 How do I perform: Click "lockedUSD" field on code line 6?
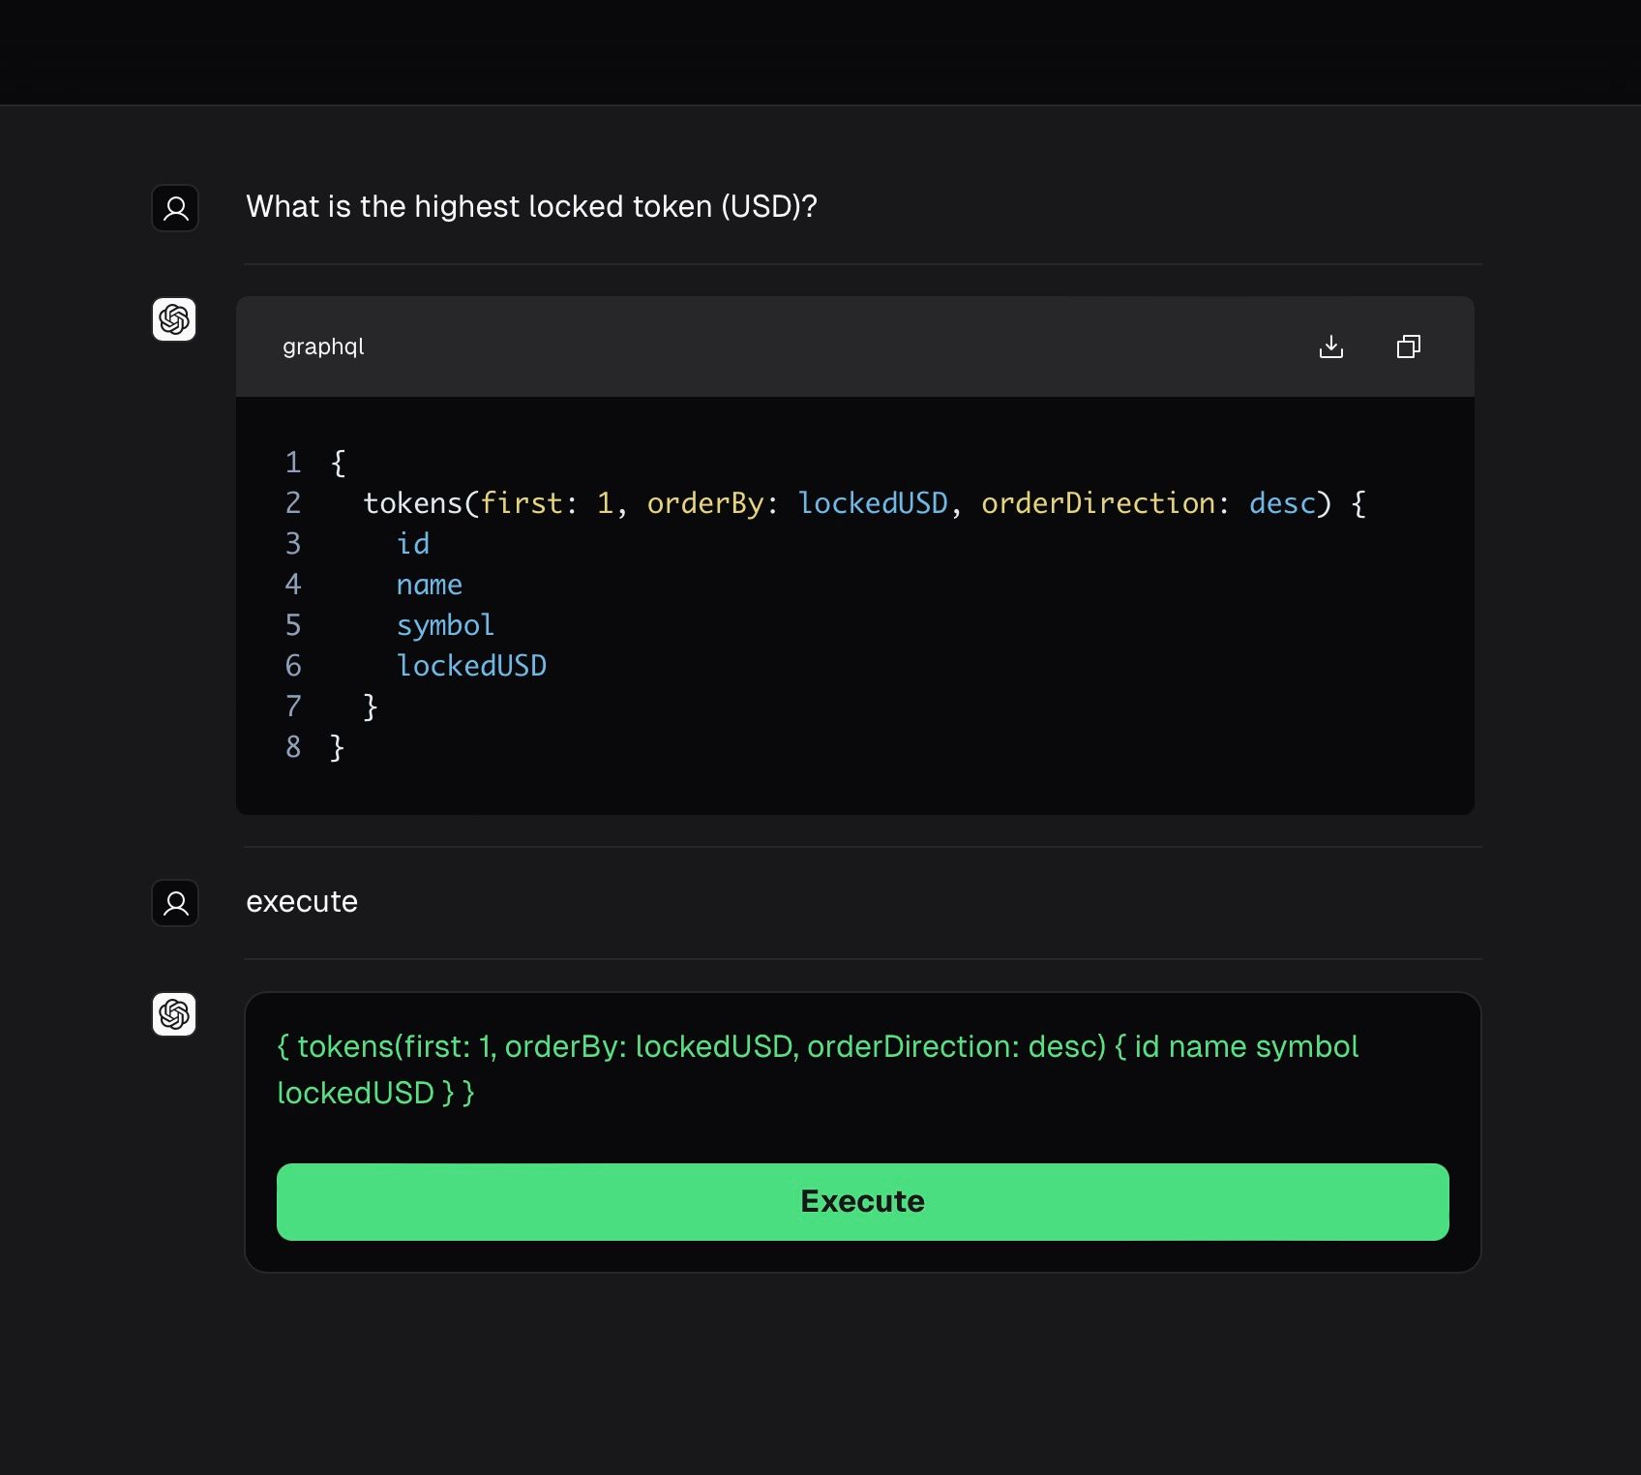(471, 666)
